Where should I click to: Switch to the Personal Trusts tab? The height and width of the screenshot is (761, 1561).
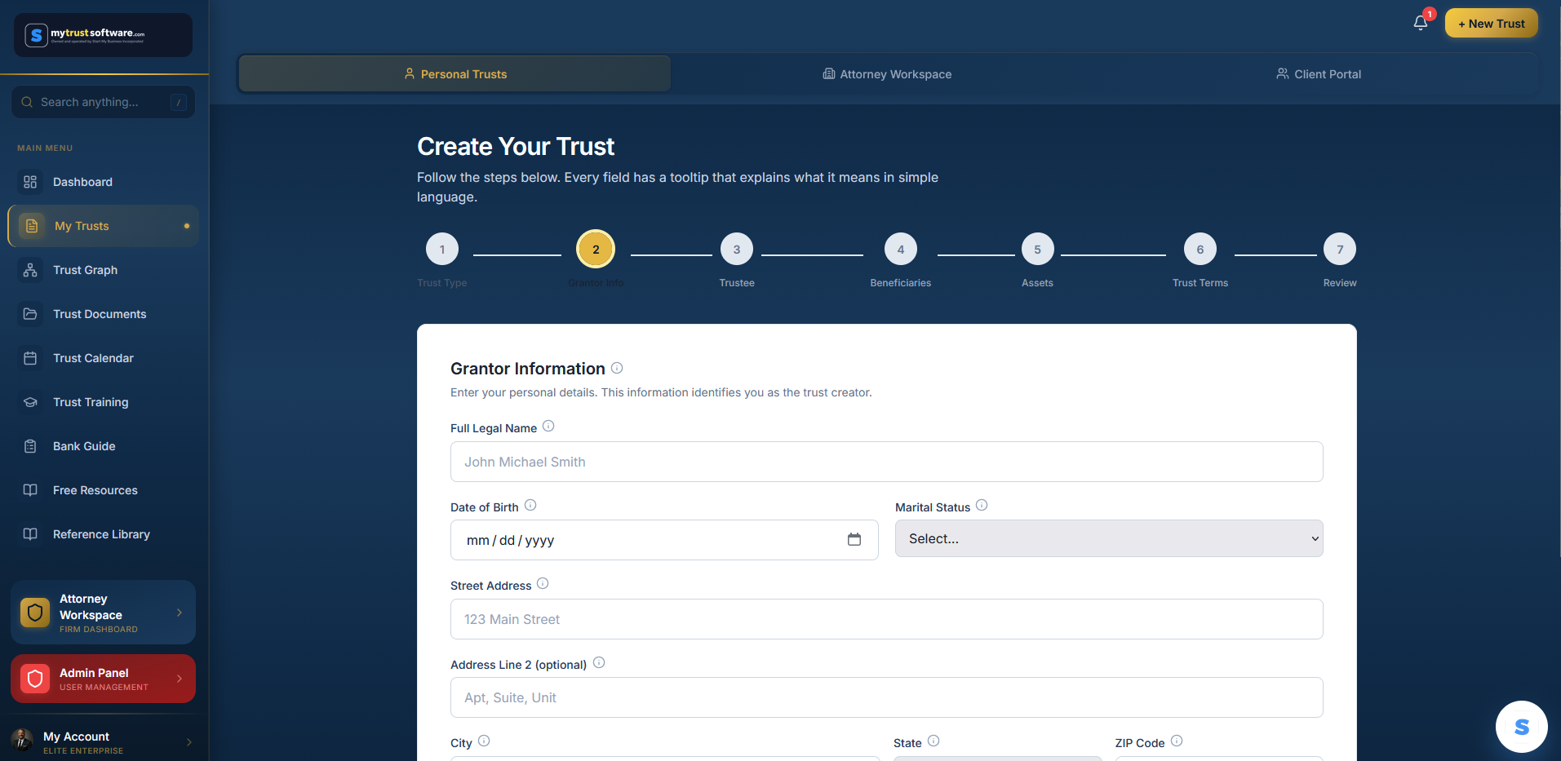pyautogui.click(x=455, y=73)
